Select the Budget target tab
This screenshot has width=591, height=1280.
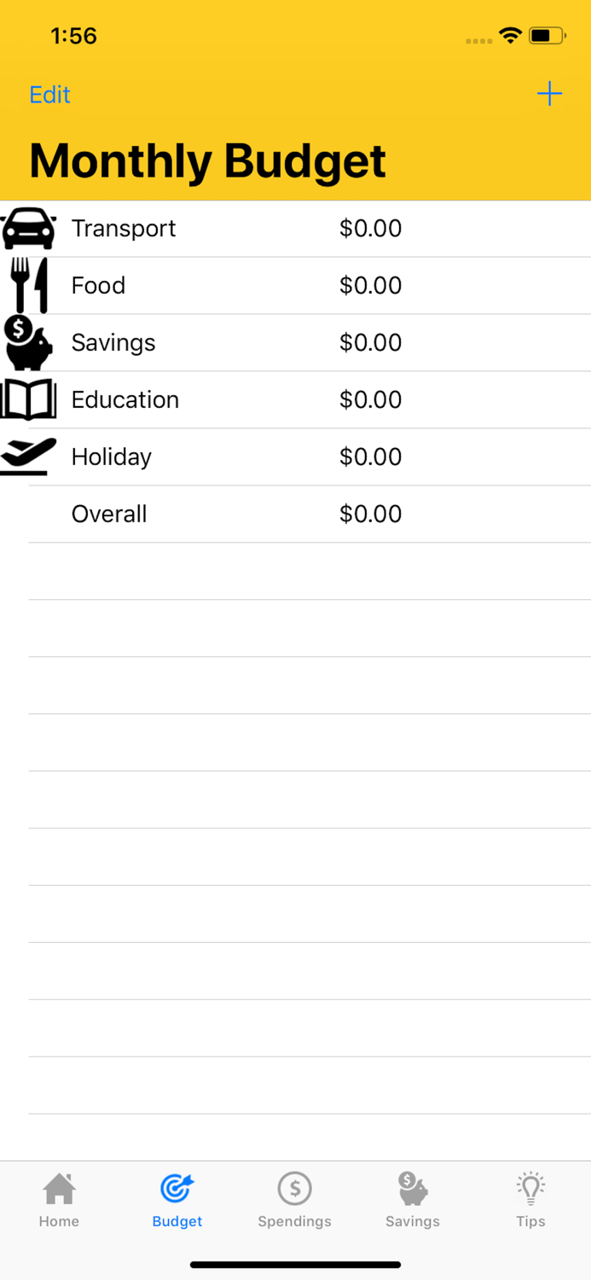(x=177, y=1201)
